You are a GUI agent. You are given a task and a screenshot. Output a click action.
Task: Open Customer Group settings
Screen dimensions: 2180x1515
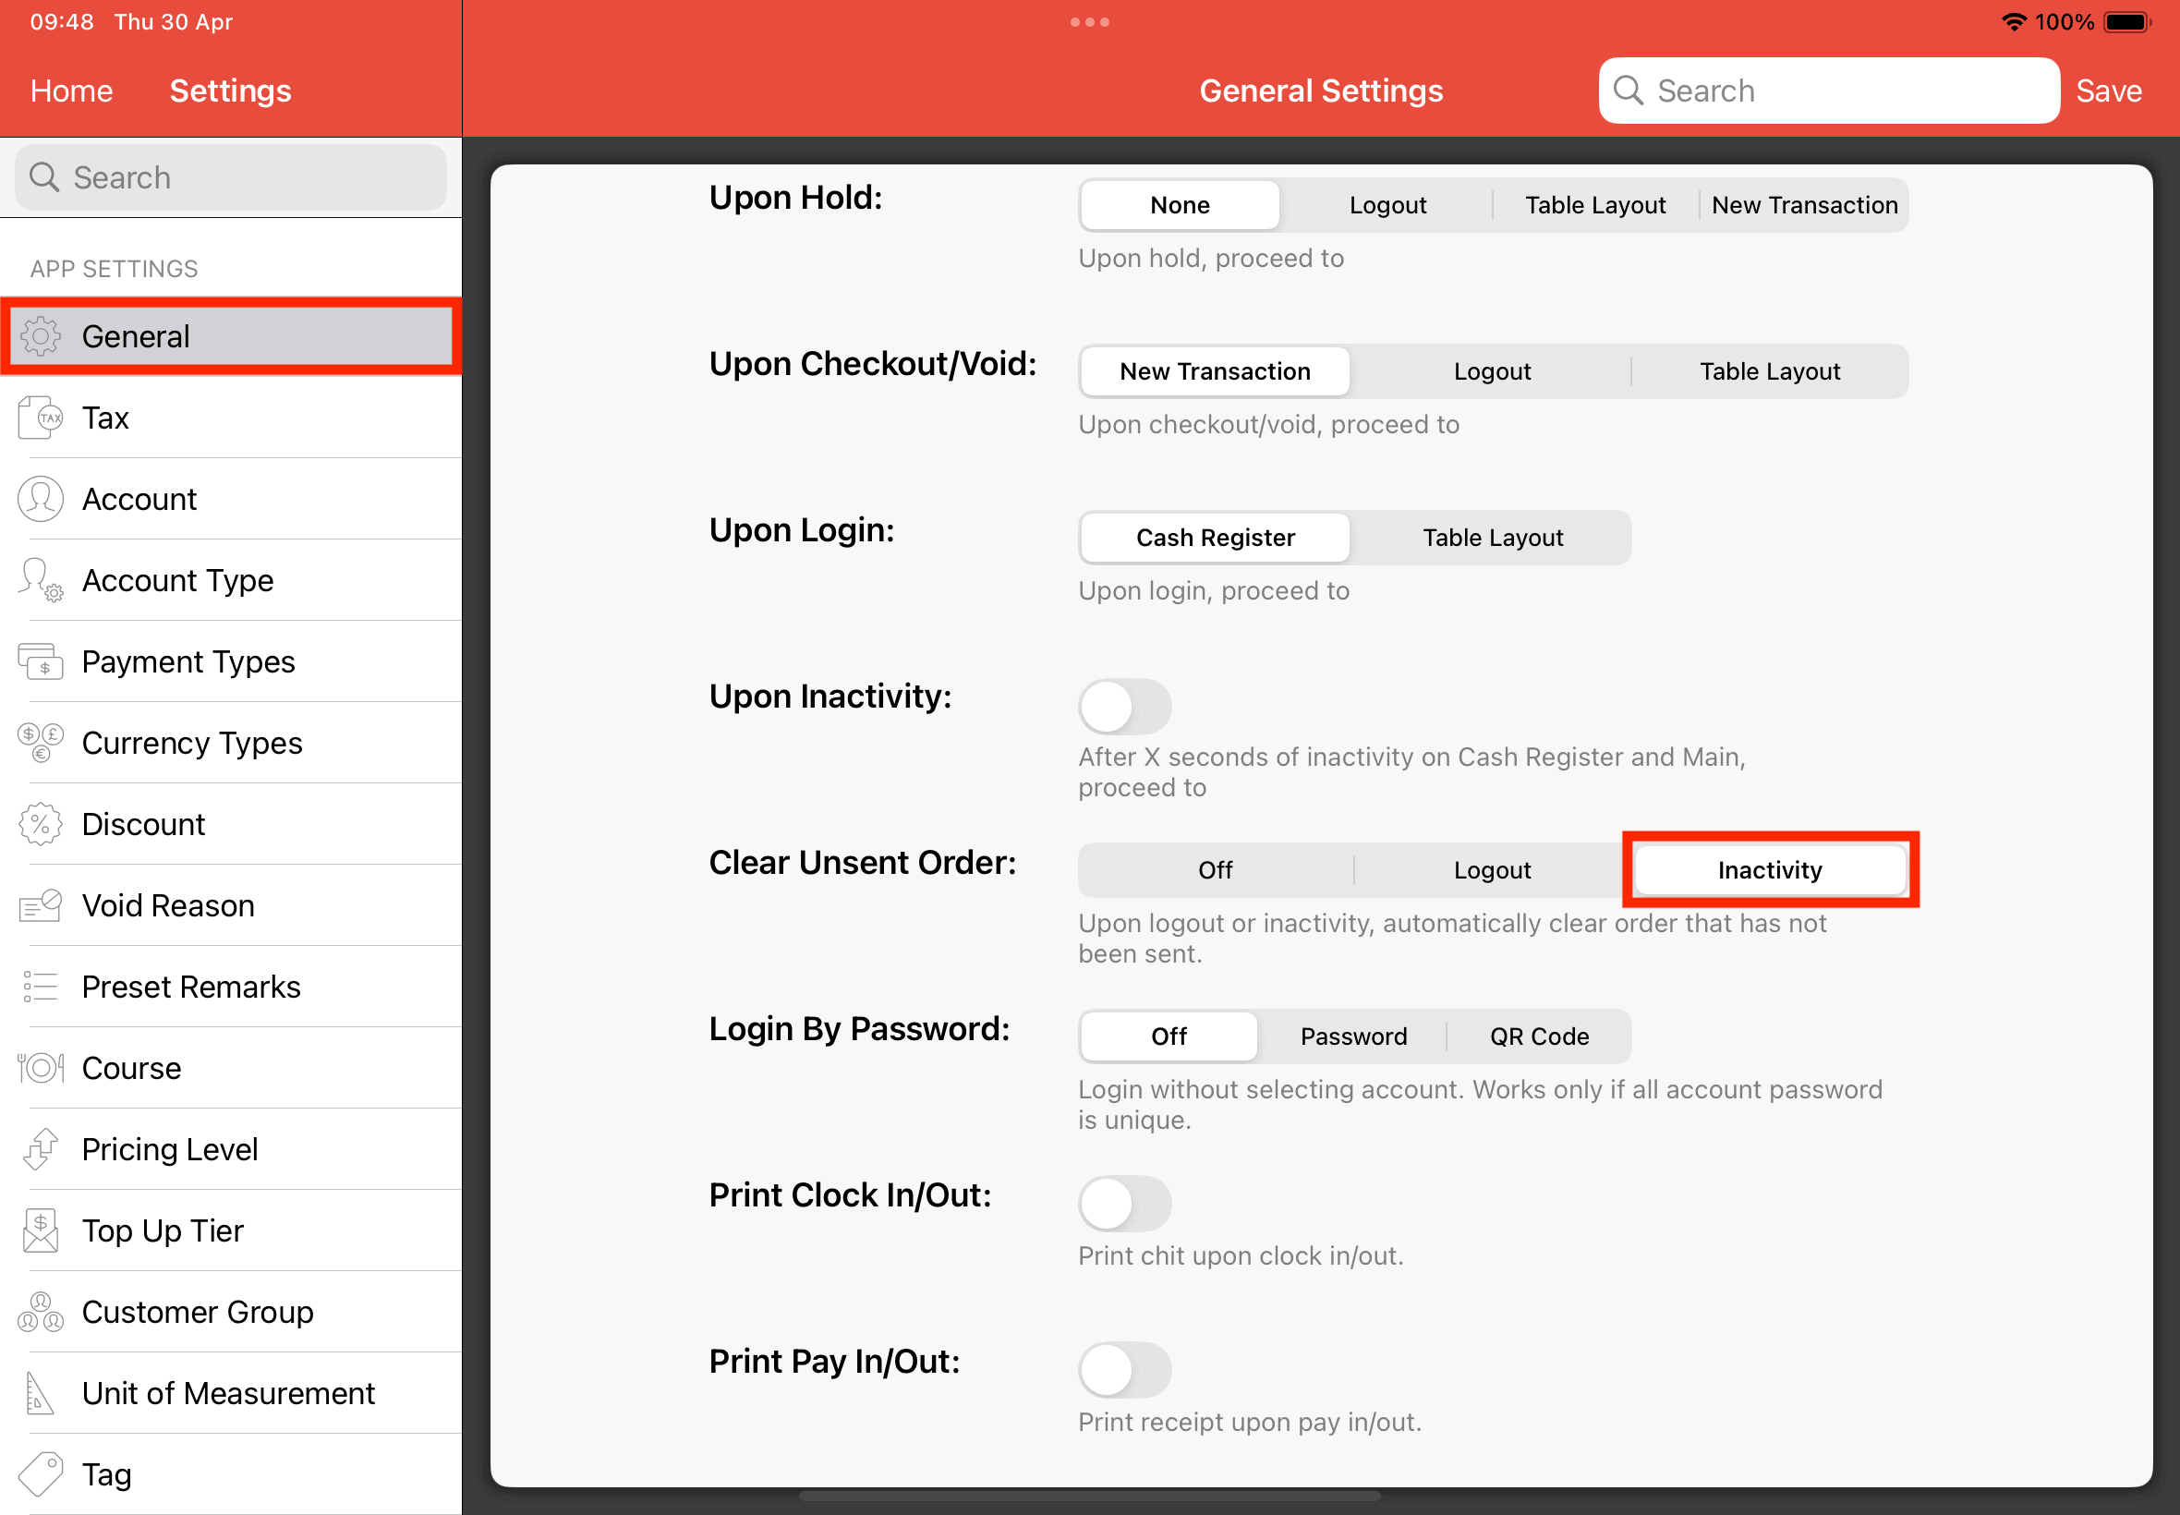[231, 1312]
